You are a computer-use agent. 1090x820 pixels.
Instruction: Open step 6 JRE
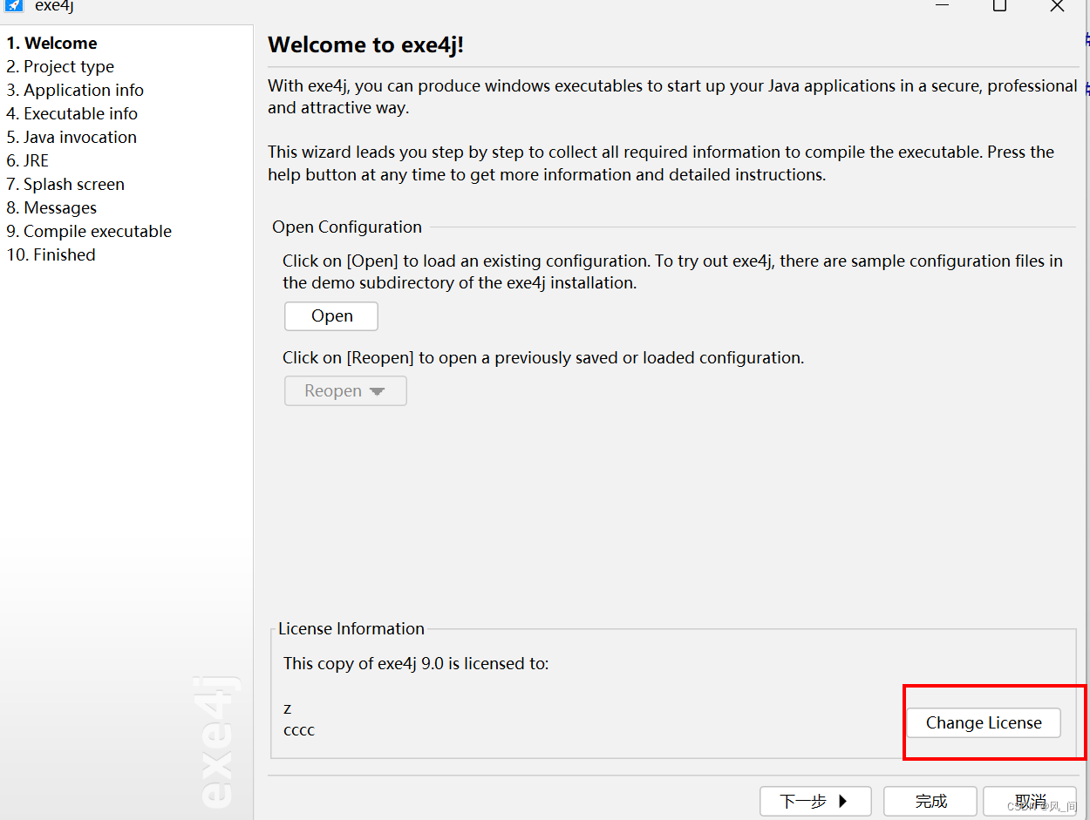(28, 160)
